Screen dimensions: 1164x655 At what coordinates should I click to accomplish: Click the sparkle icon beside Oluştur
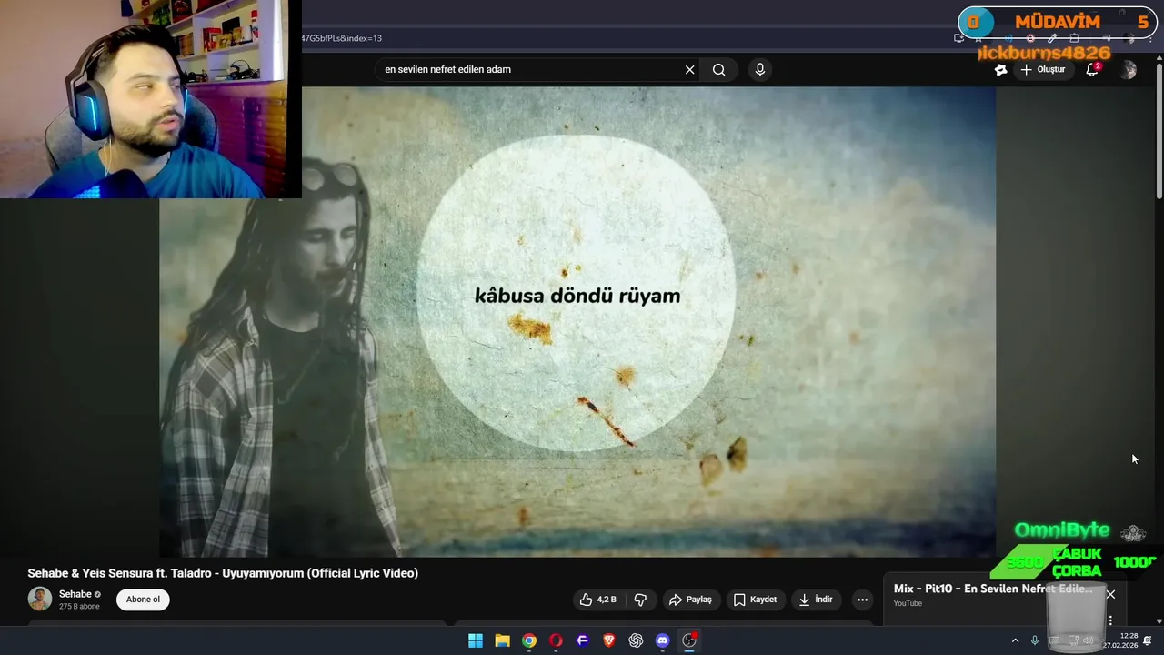pos(1000,70)
